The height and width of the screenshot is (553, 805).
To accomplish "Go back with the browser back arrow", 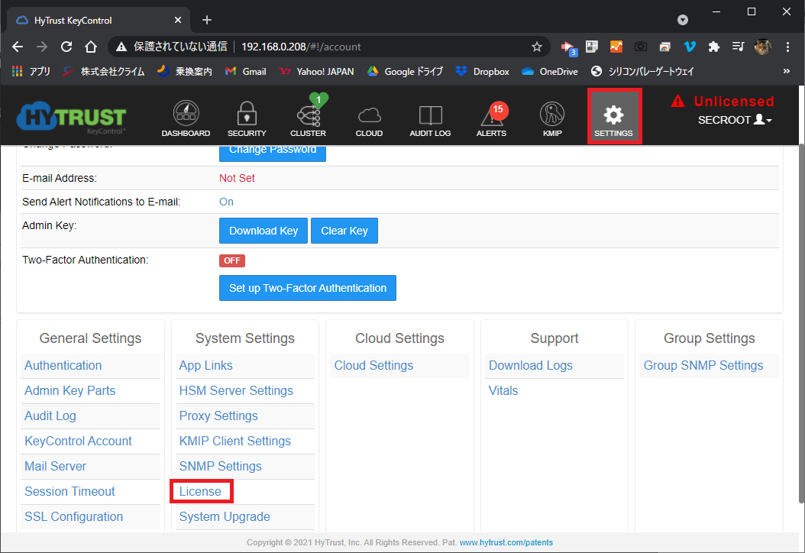I will 18,47.
